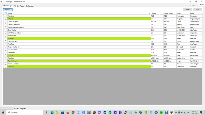Screen dimensions: 205x115
Task: Select the LOTRO Compendium plugin row
Action: [103, 33]
